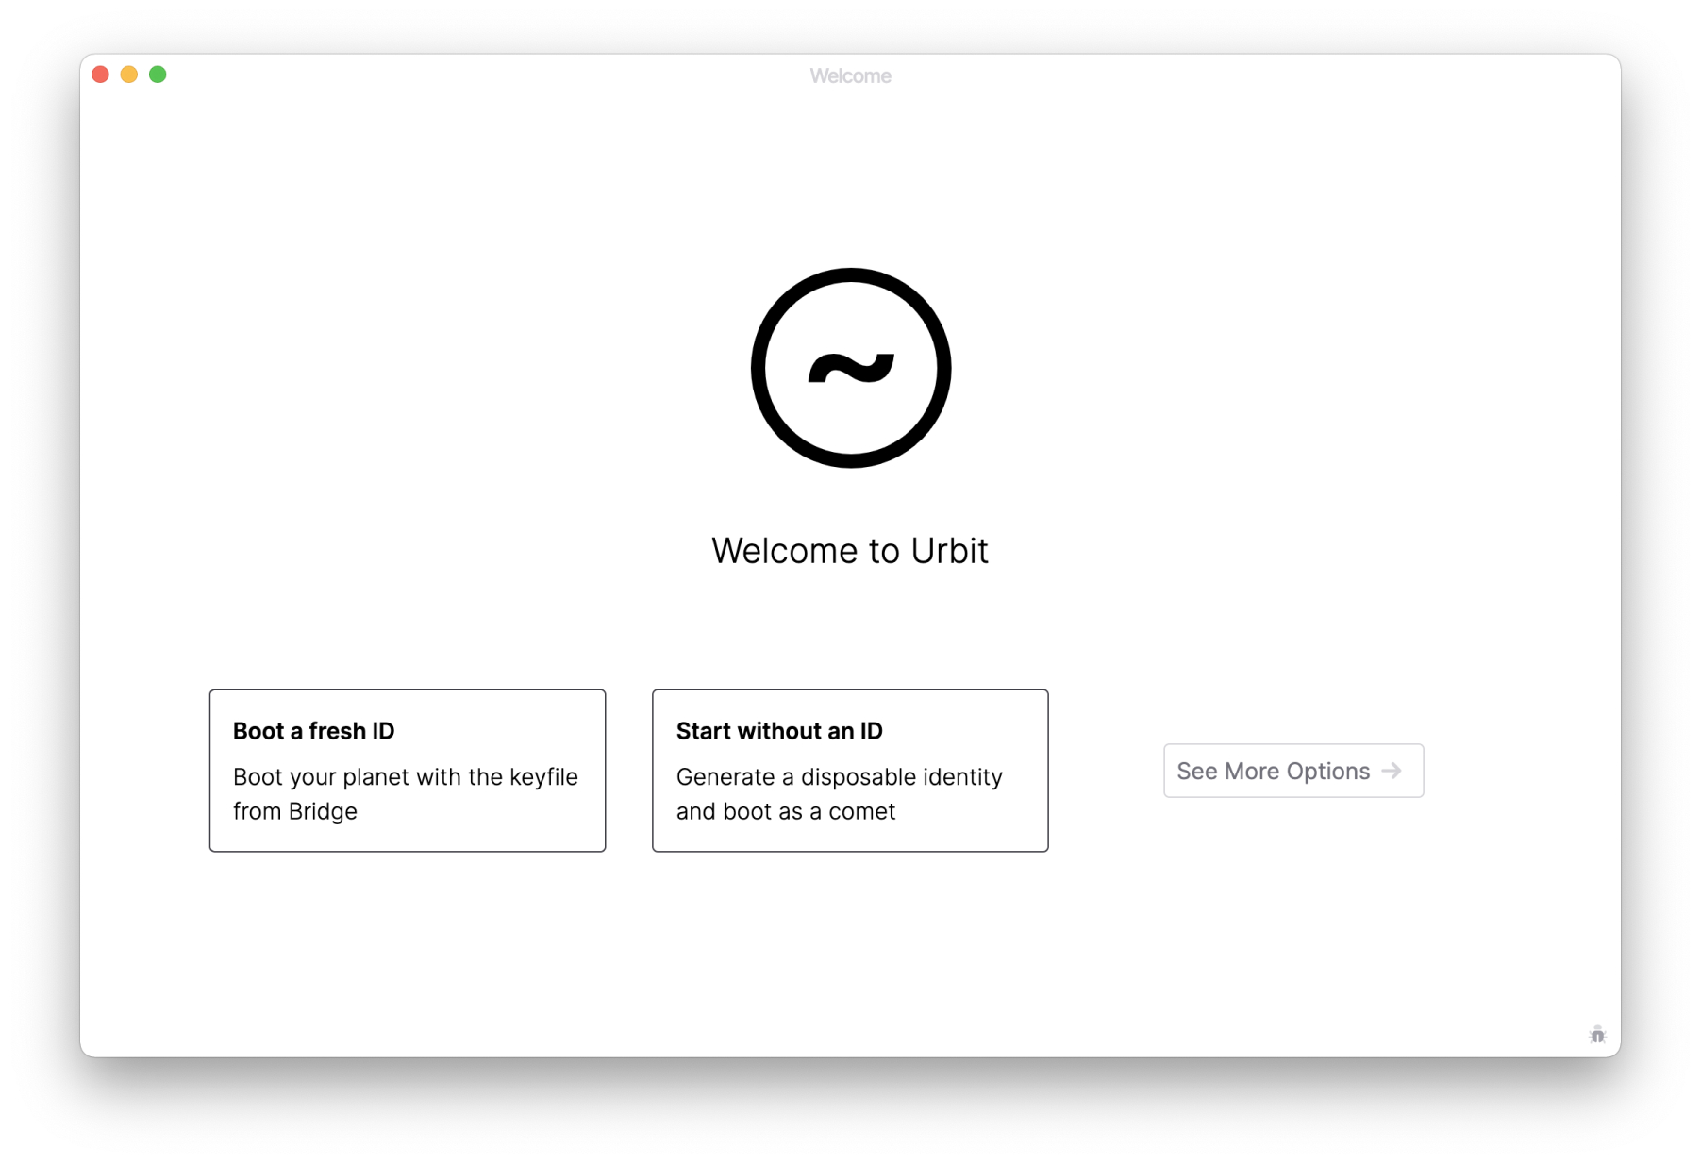
Task: Open See More Options
Action: pos(1293,771)
